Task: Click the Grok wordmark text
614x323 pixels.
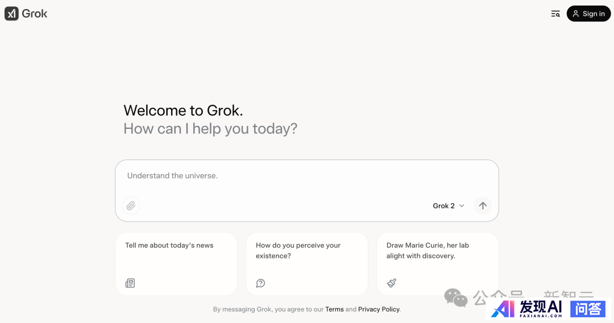Action: pos(35,14)
